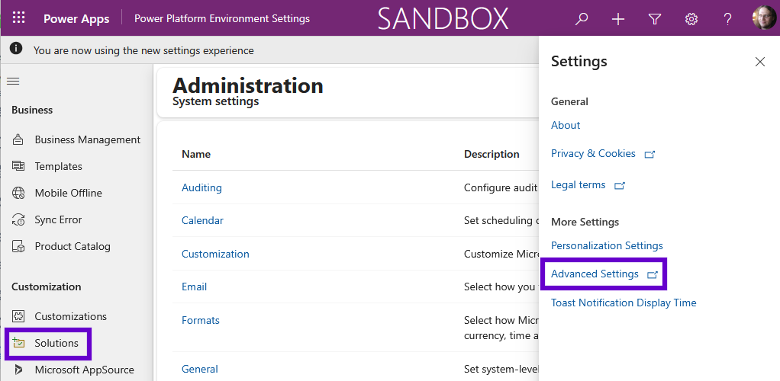Click the 'More Settings' heading

tap(585, 222)
